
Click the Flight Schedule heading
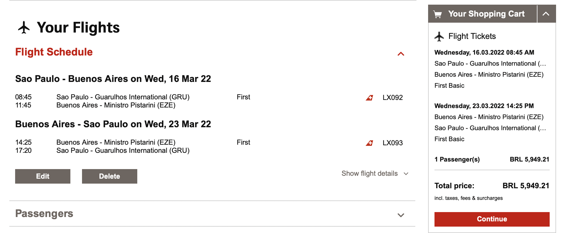tap(54, 52)
